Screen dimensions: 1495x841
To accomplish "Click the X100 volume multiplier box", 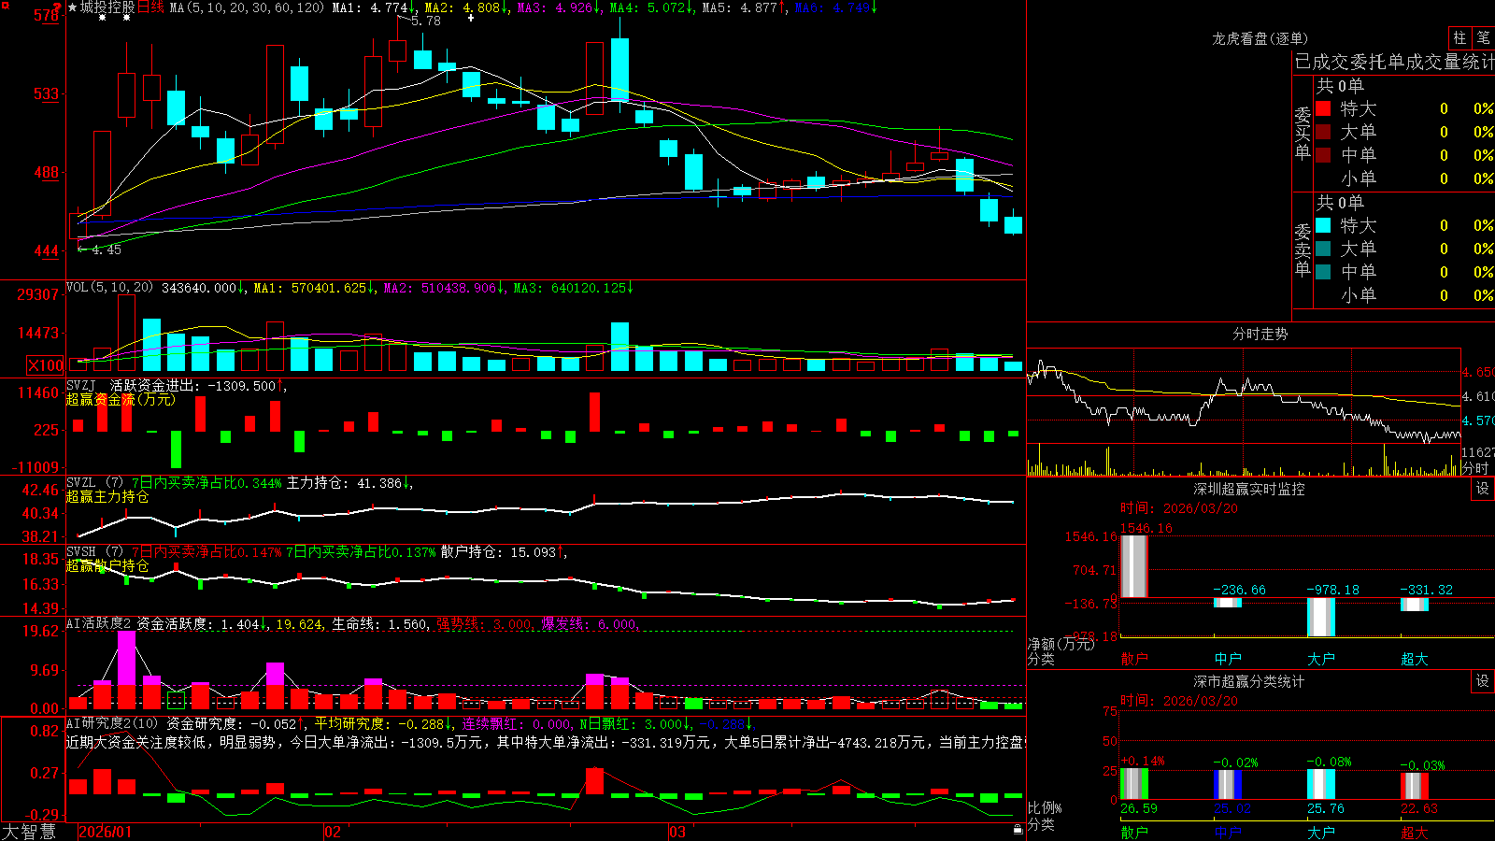I will pos(45,365).
